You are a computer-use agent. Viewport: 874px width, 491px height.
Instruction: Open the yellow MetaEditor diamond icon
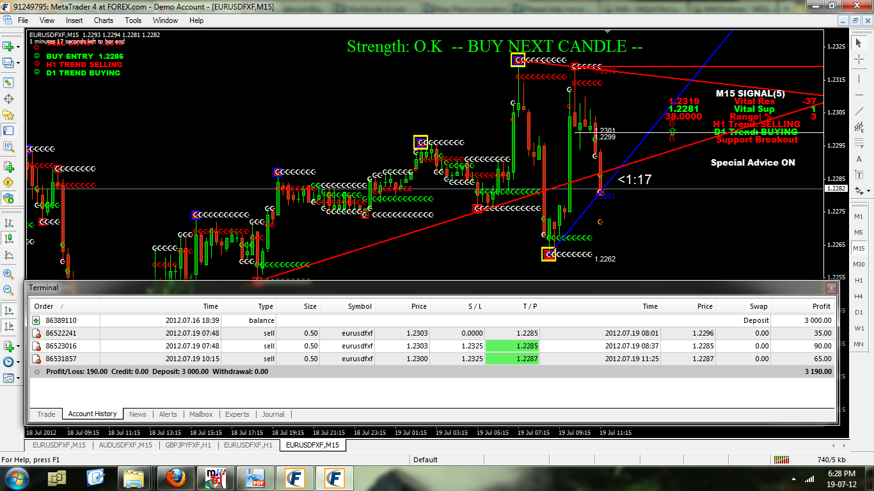pos(8,182)
